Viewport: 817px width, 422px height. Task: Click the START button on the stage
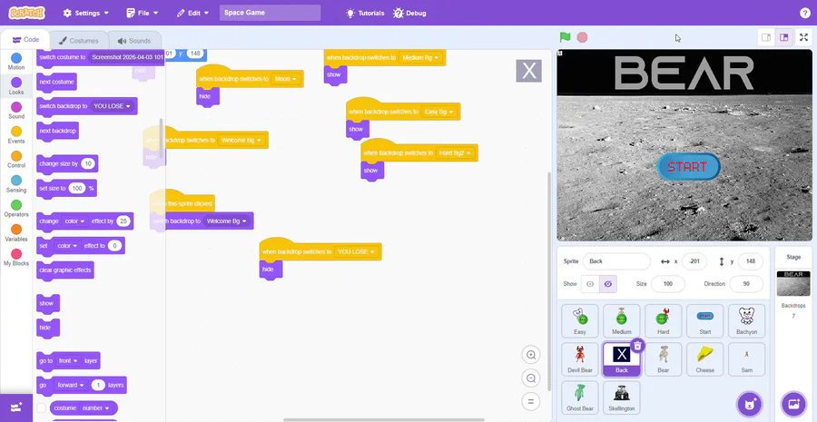688,167
